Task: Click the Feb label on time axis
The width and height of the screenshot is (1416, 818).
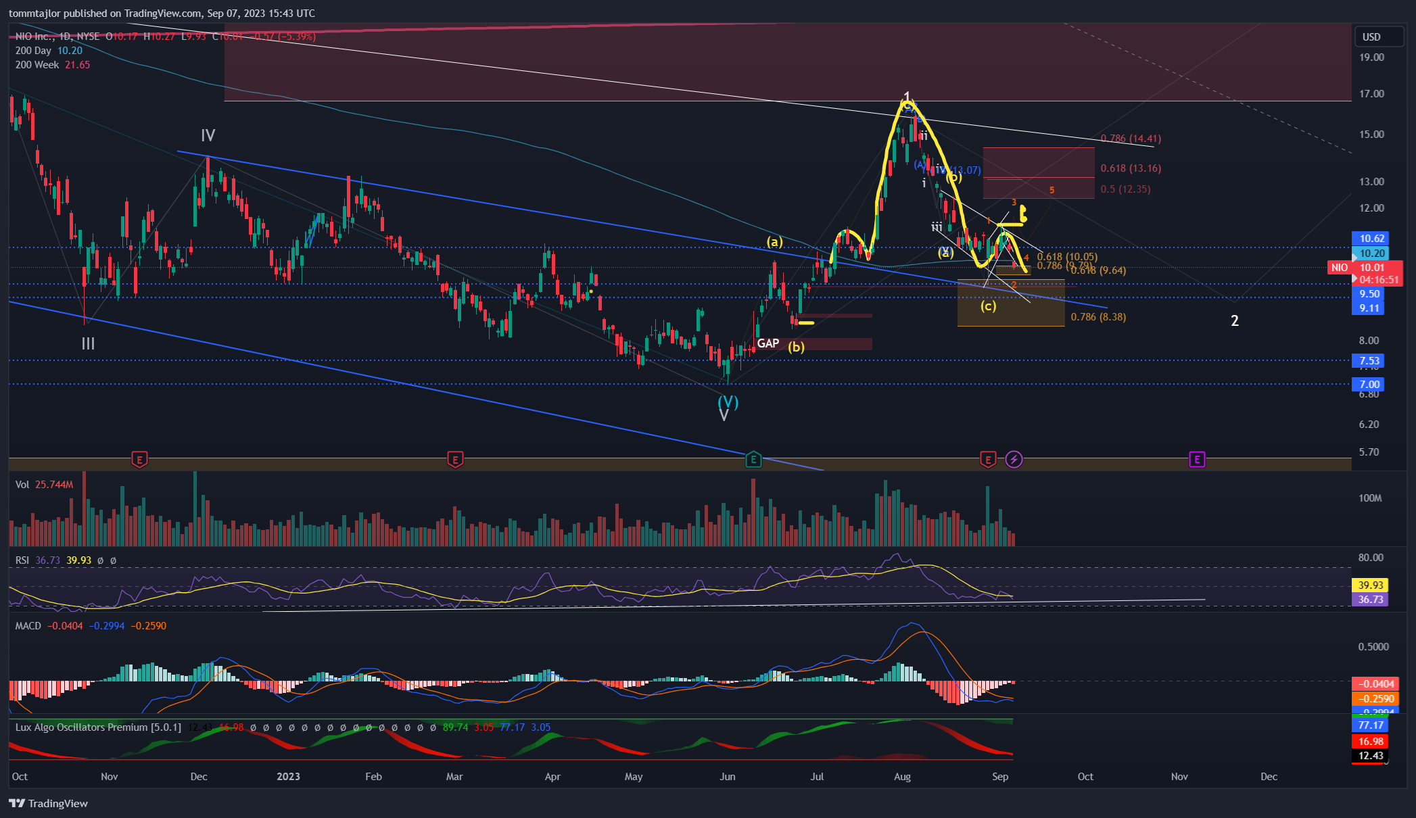Action: [373, 777]
